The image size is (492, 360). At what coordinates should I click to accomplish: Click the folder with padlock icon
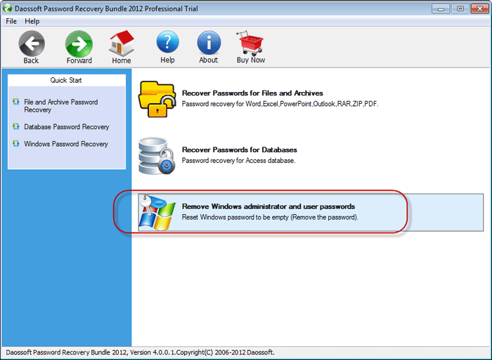[x=157, y=99]
